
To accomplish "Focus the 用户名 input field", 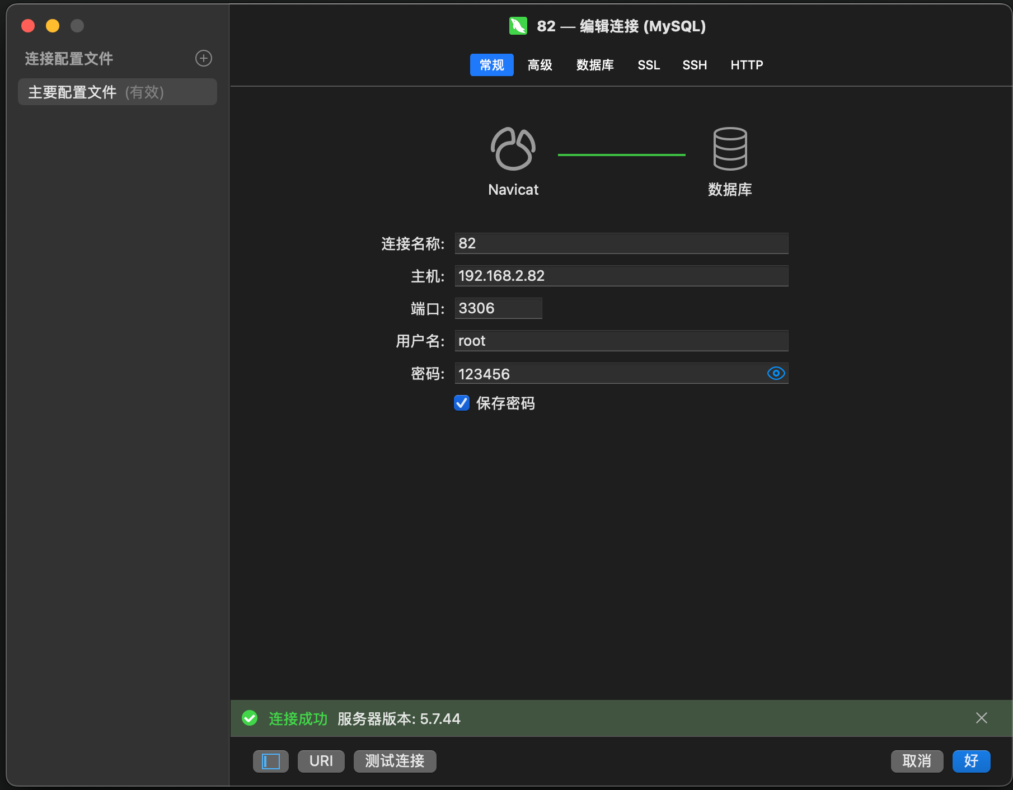I will tap(621, 341).
